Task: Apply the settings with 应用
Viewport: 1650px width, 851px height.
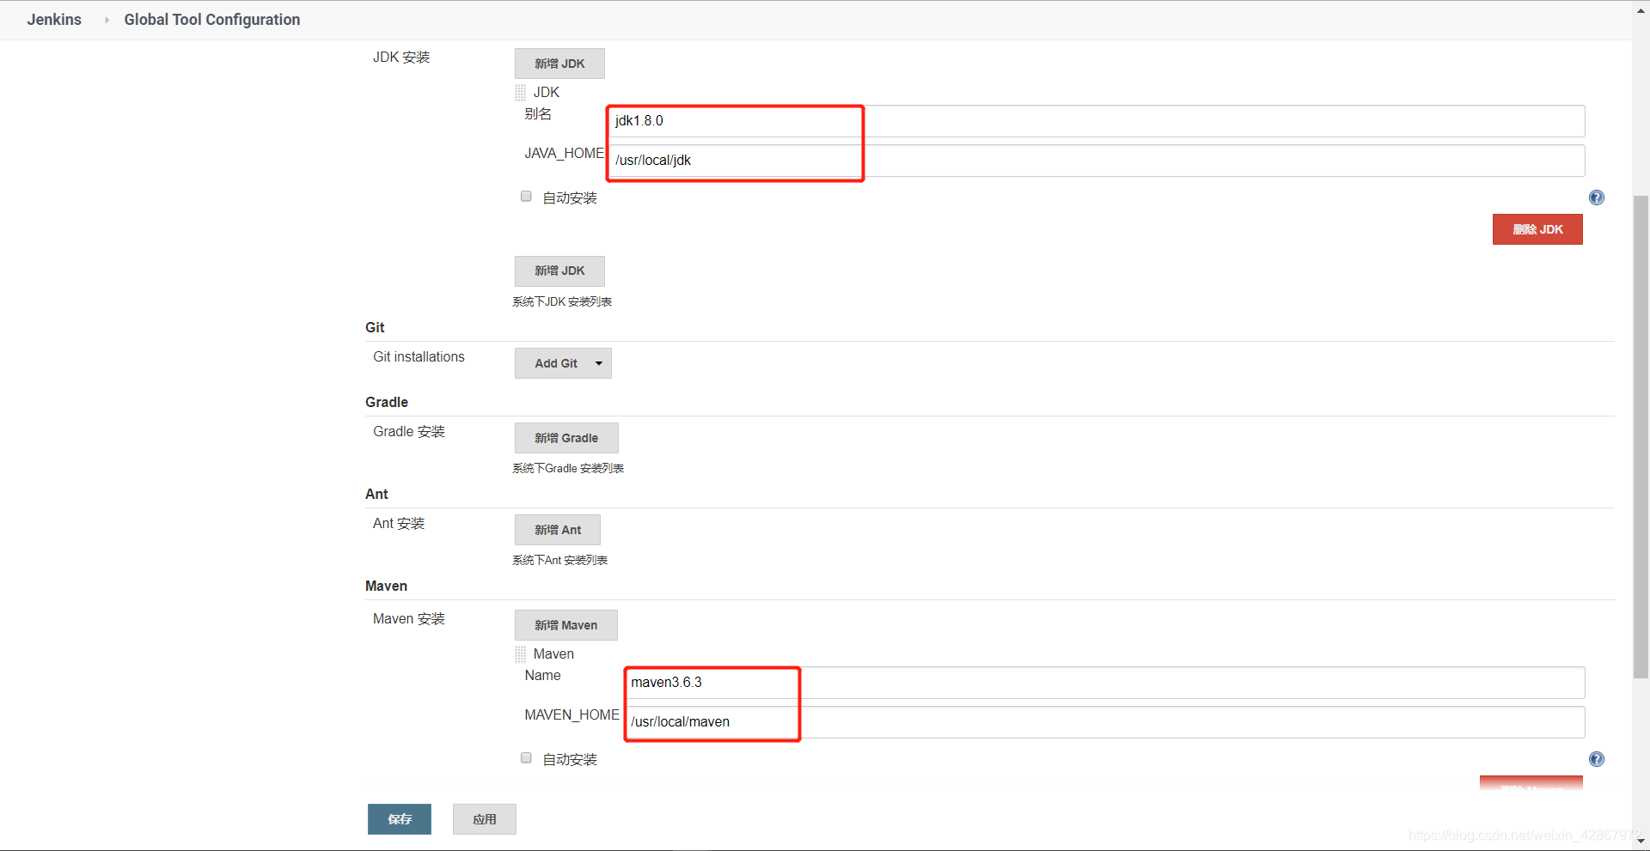Action: [485, 819]
